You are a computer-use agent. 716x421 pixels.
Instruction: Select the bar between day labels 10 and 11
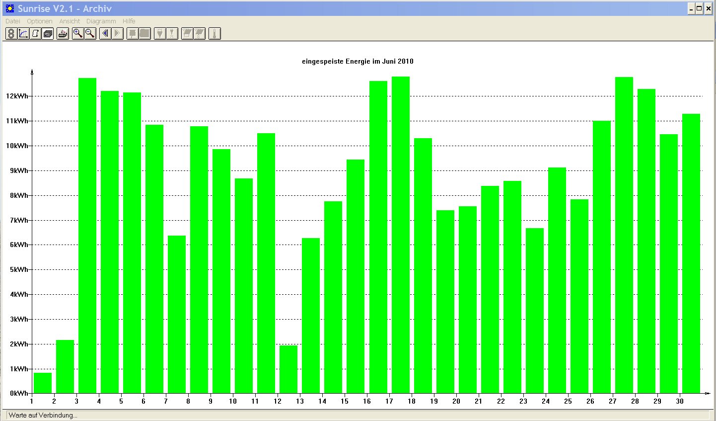[244, 286]
